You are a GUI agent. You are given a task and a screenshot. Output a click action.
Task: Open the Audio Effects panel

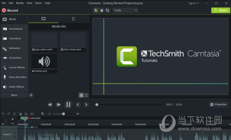14,87
